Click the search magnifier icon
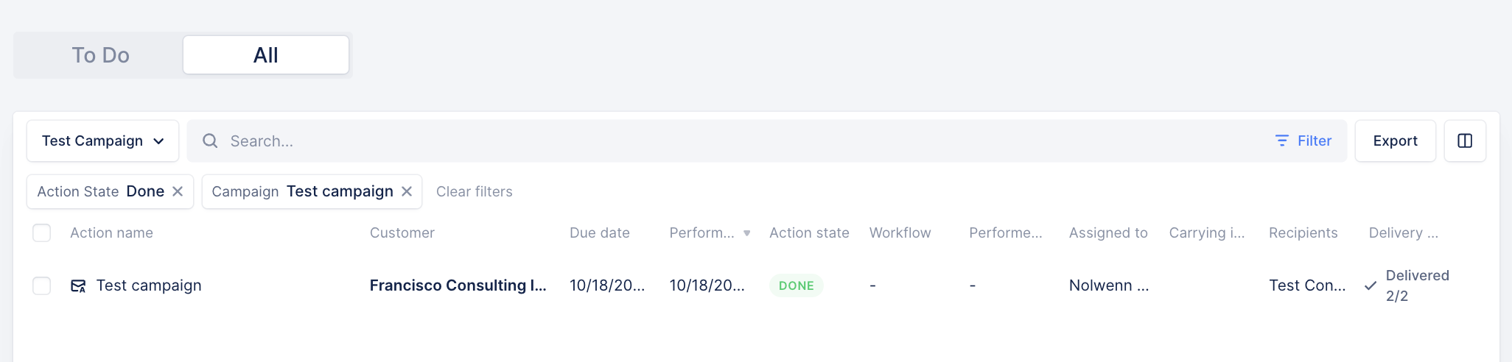This screenshot has height=362, width=1512. click(x=210, y=141)
